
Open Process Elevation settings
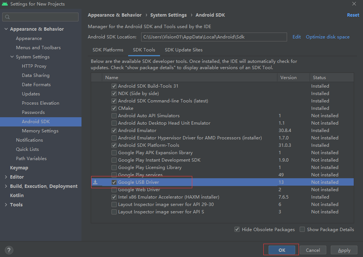pos(40,103)
